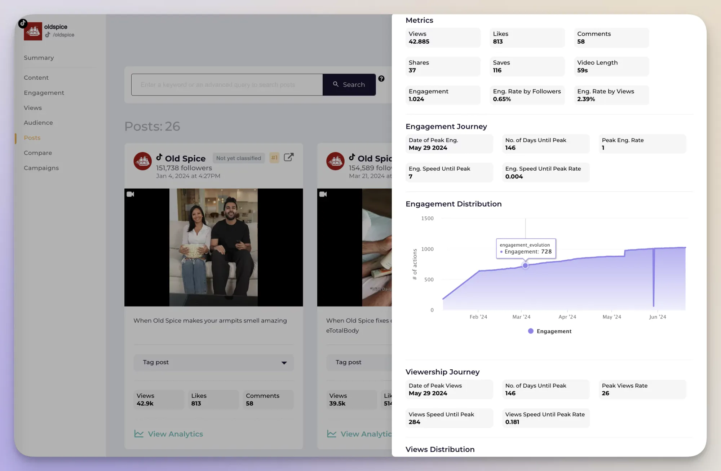Open View Analytics for second post
Image resolution: width=721 pixels, height=471 pixels.
tap(359, 434)
